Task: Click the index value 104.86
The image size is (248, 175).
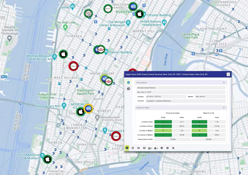Action: 182,135
